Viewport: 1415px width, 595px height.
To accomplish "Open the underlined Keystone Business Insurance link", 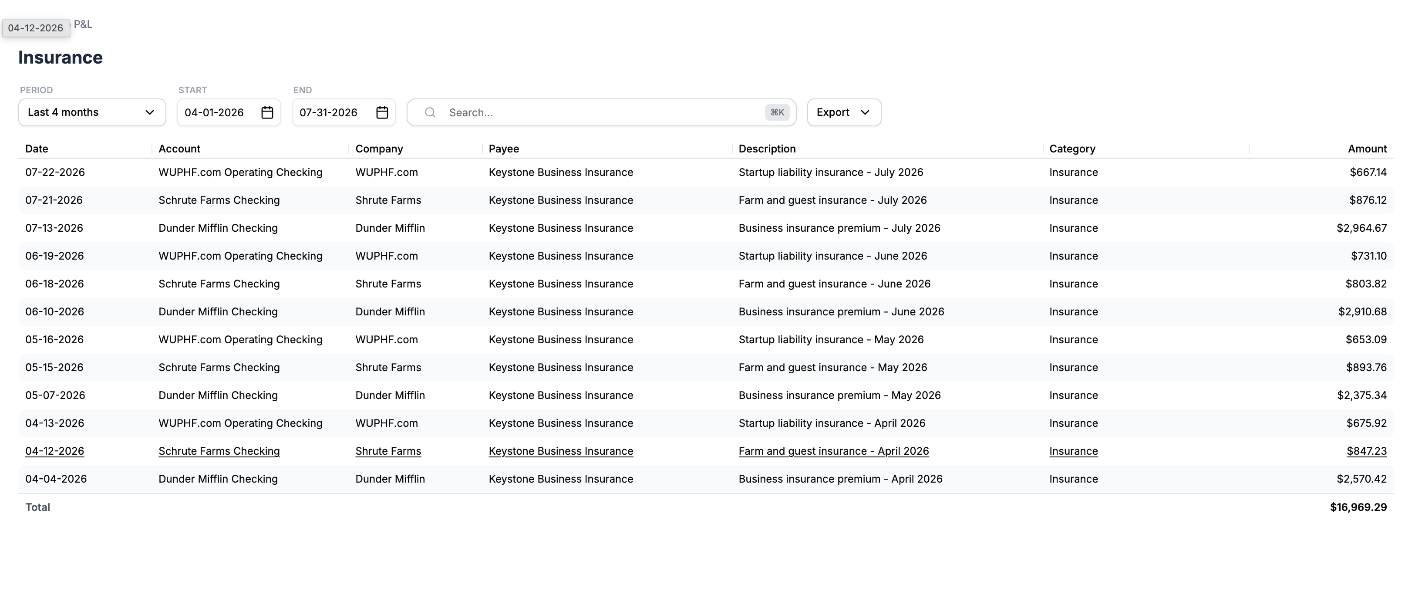I will pyautogui.click(x=561, y=451).
